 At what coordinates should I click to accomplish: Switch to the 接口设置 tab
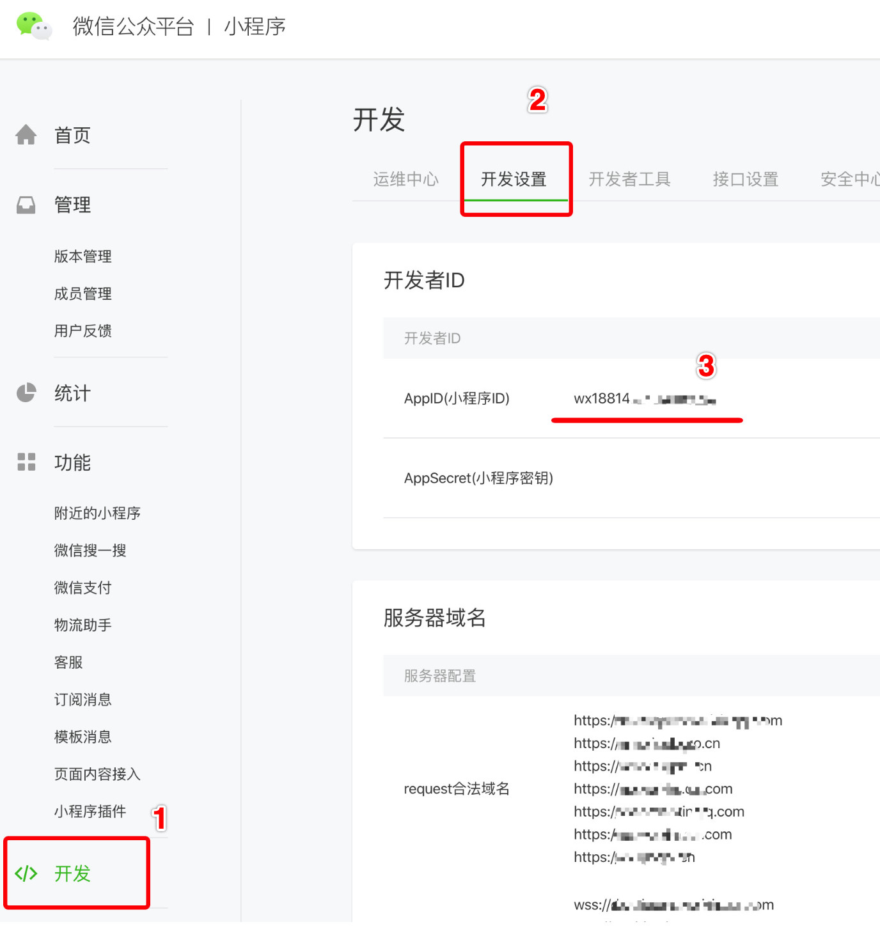746,179
